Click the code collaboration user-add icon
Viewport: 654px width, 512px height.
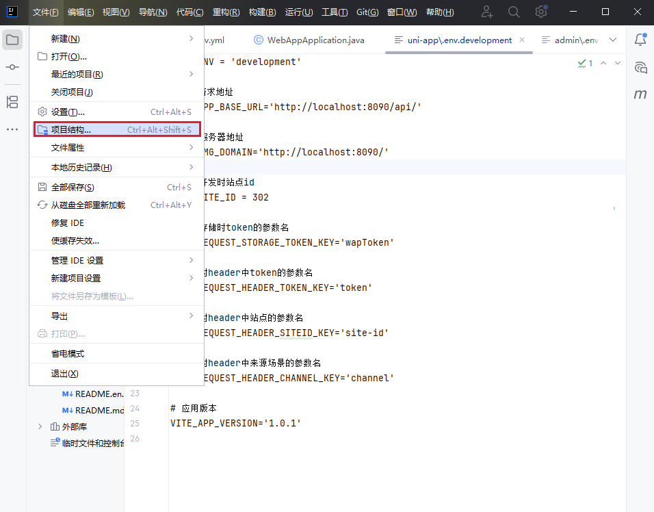click(x=486, y=12)
